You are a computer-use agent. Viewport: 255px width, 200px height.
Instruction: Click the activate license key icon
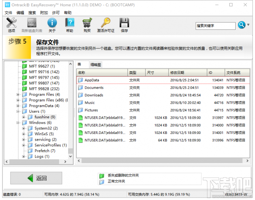(106, 23)
